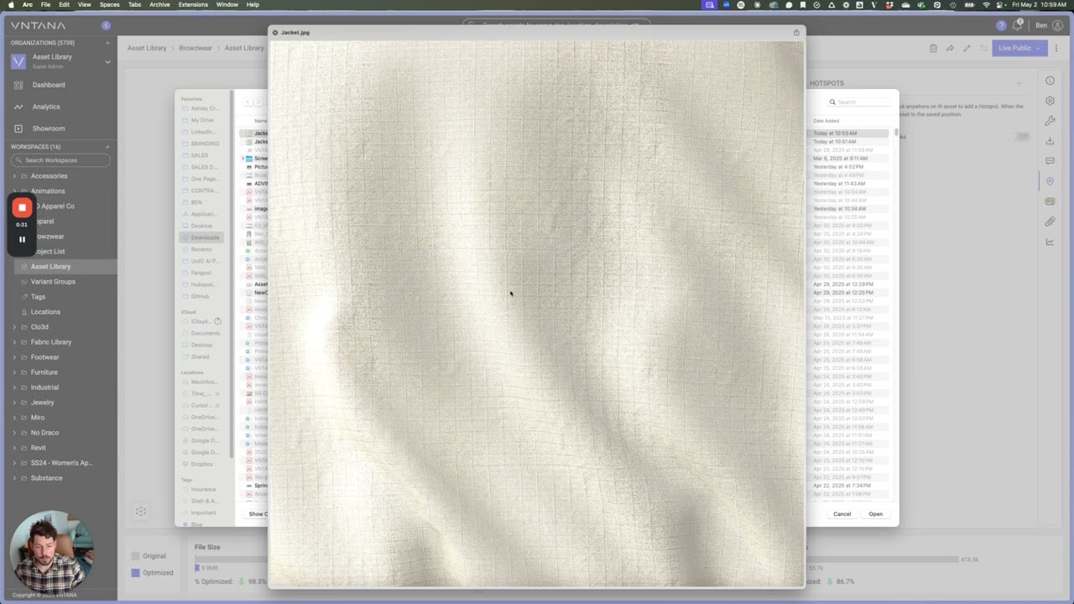Click Dropbox in file dialog locations
Screen dimensions: 1074x604
click(x=201, y=464)
